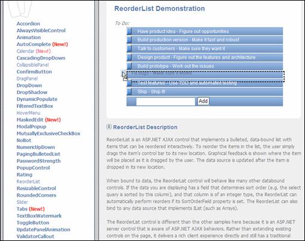Viewport: 305px width, 241px height.
Task: Click the Add button
Action: pyautogui.click(x=203, y=101)
